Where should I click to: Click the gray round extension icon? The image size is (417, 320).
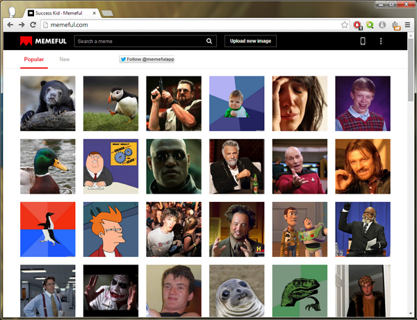[x=382, y=25]
